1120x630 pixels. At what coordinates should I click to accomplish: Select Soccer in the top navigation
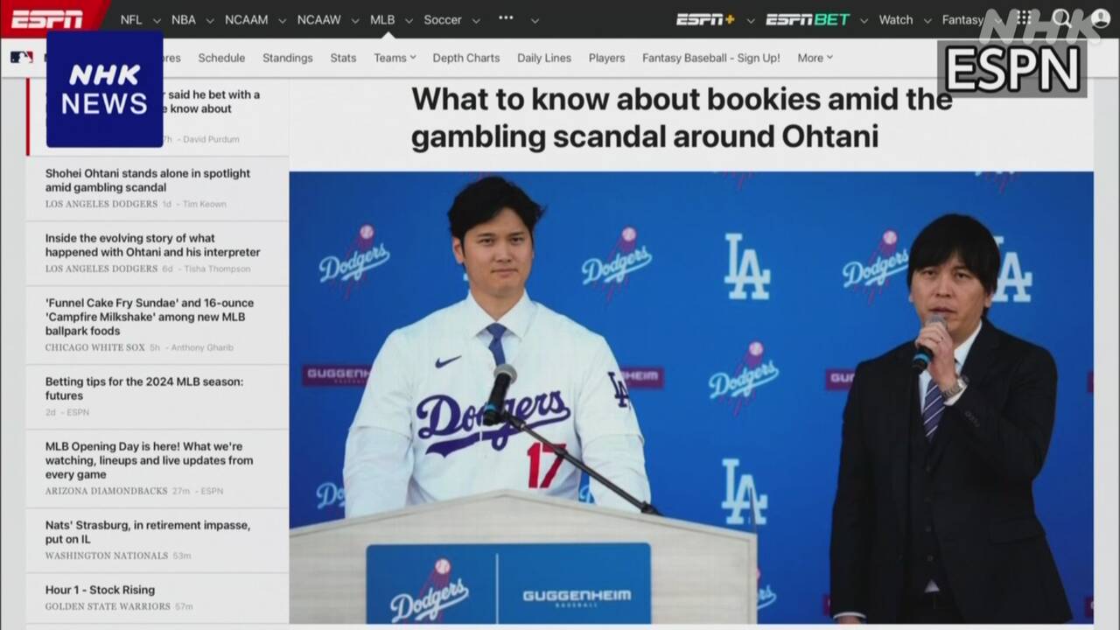[443, 19]
